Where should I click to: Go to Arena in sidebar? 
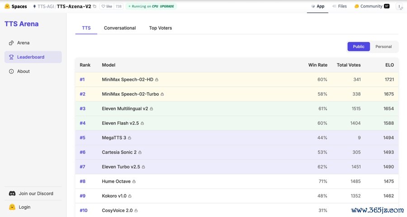click(x=33, y=43)
